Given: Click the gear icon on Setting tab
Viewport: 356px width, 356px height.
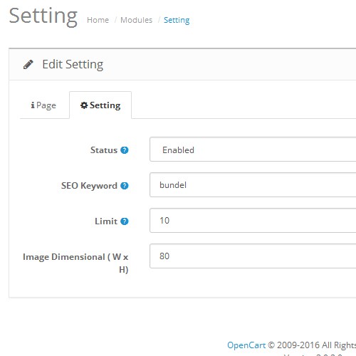Looking at the screenshot, I should (x=84, y=105).
